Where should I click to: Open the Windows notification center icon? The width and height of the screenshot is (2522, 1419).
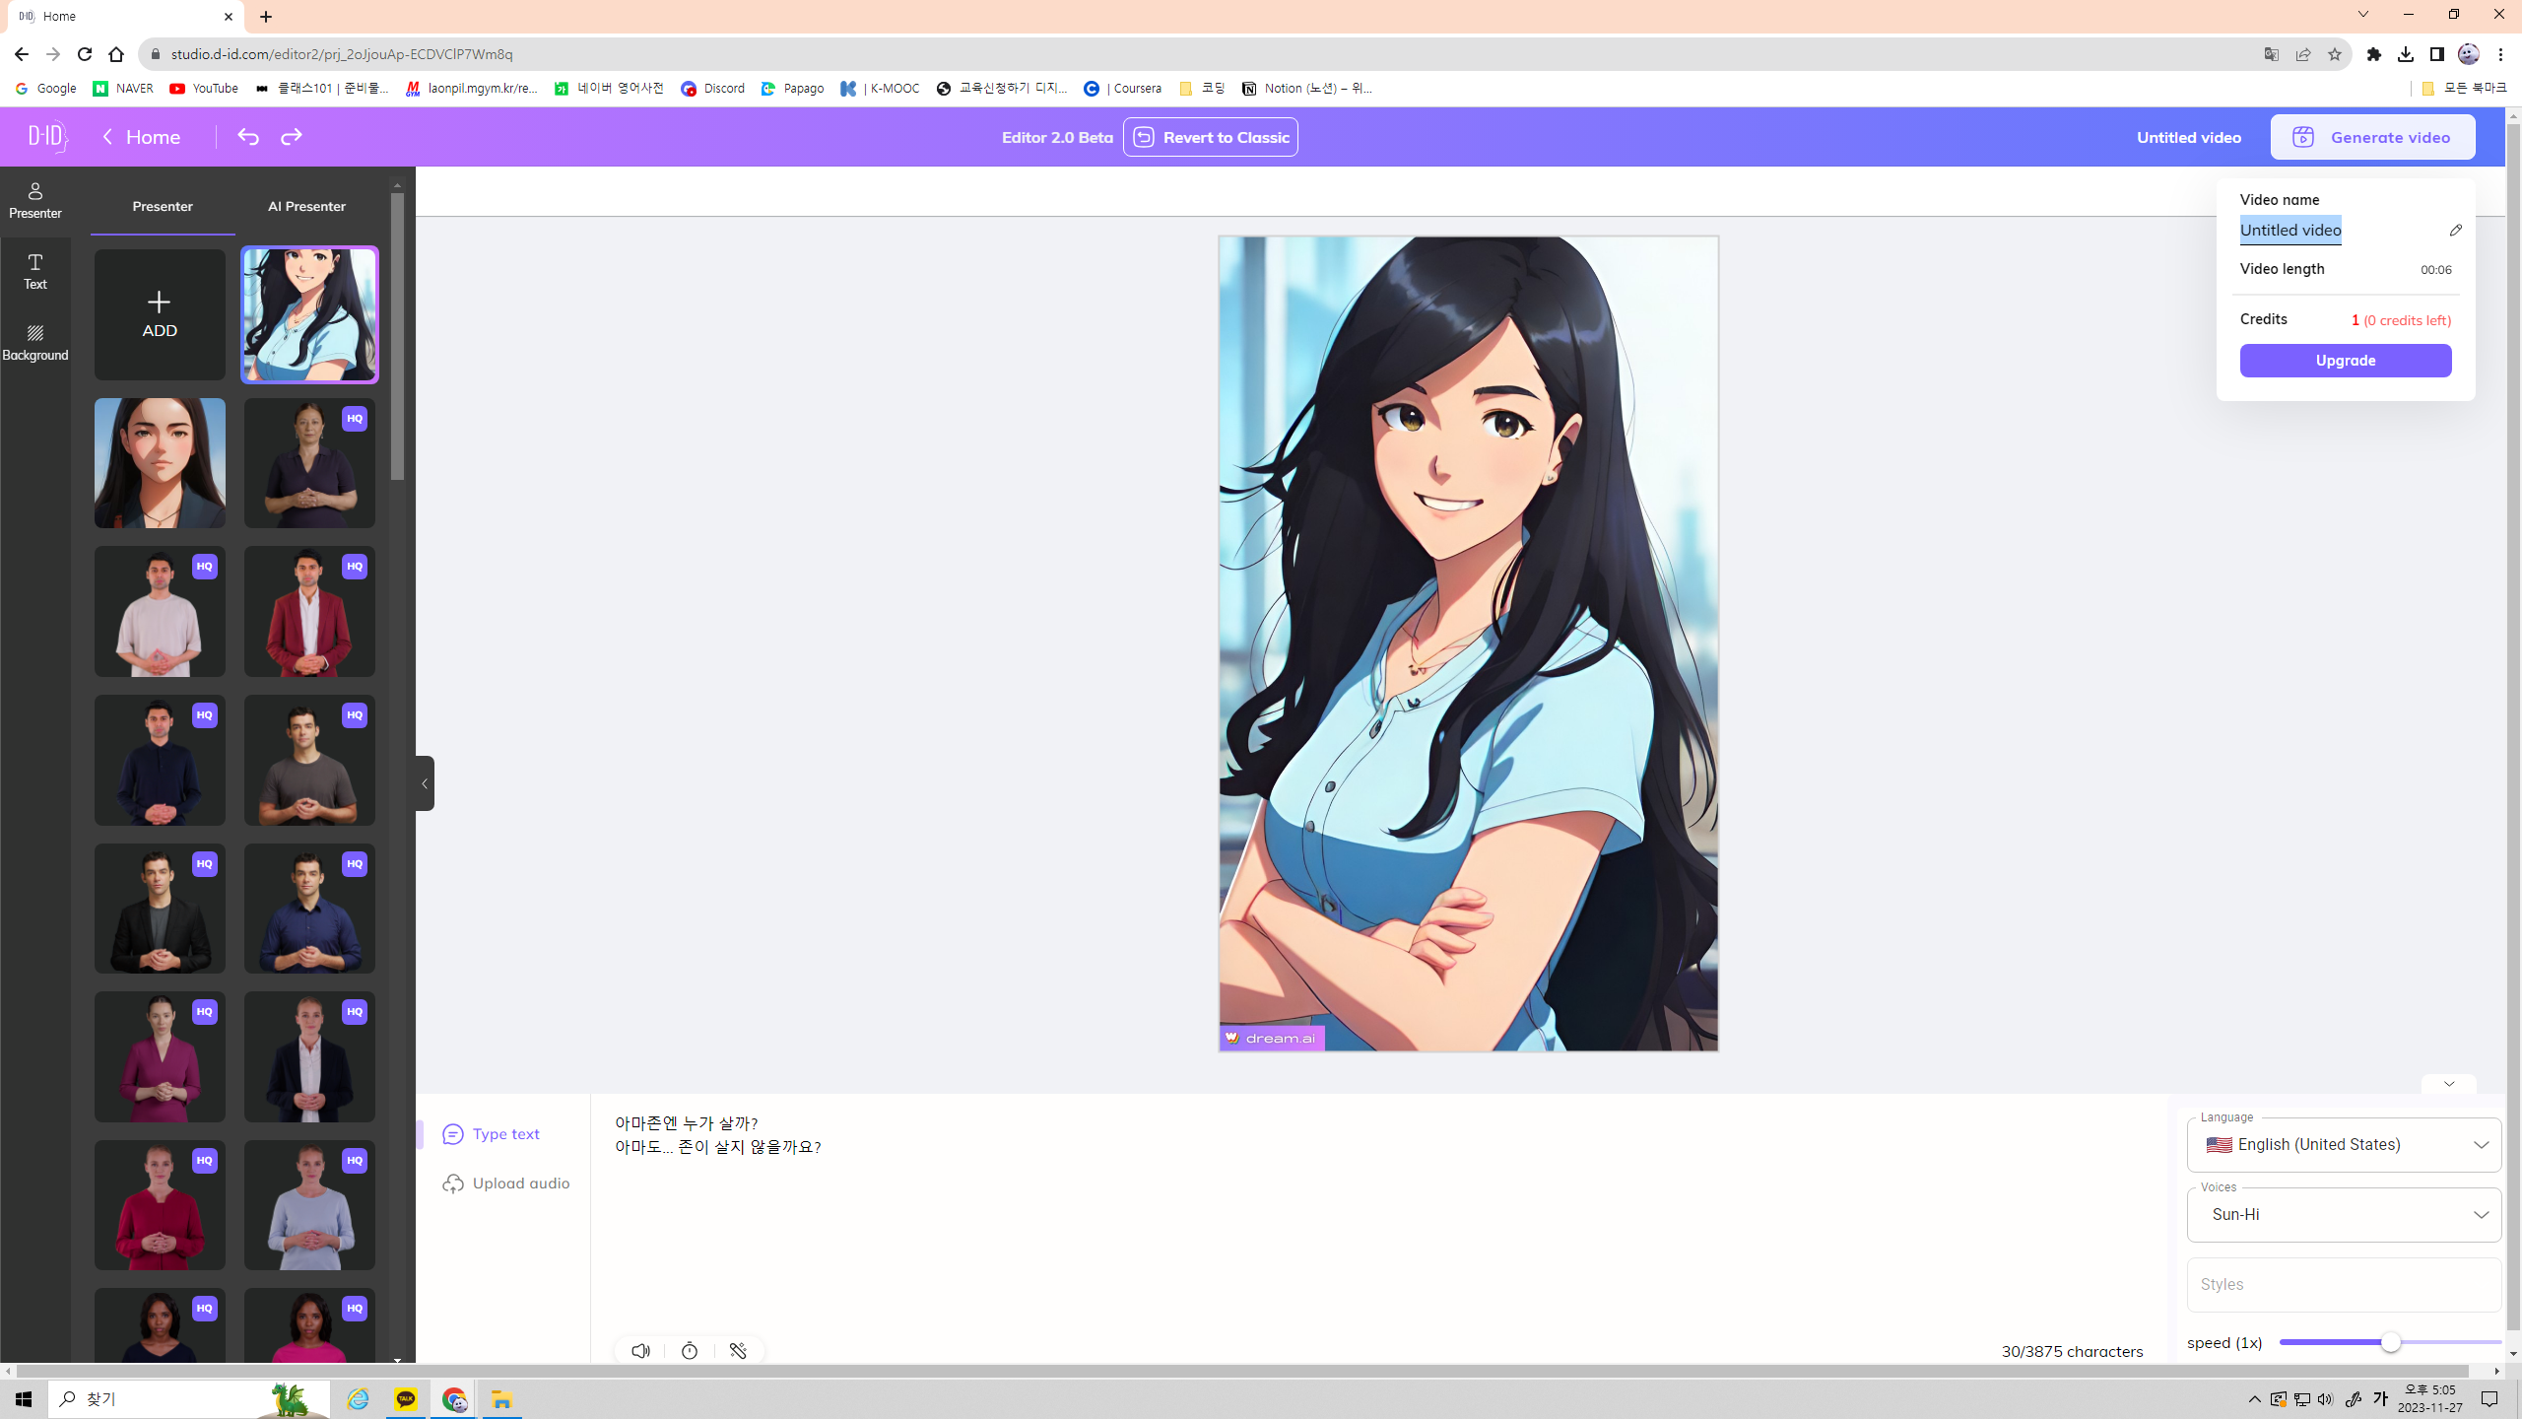tap(2489, 1399)
